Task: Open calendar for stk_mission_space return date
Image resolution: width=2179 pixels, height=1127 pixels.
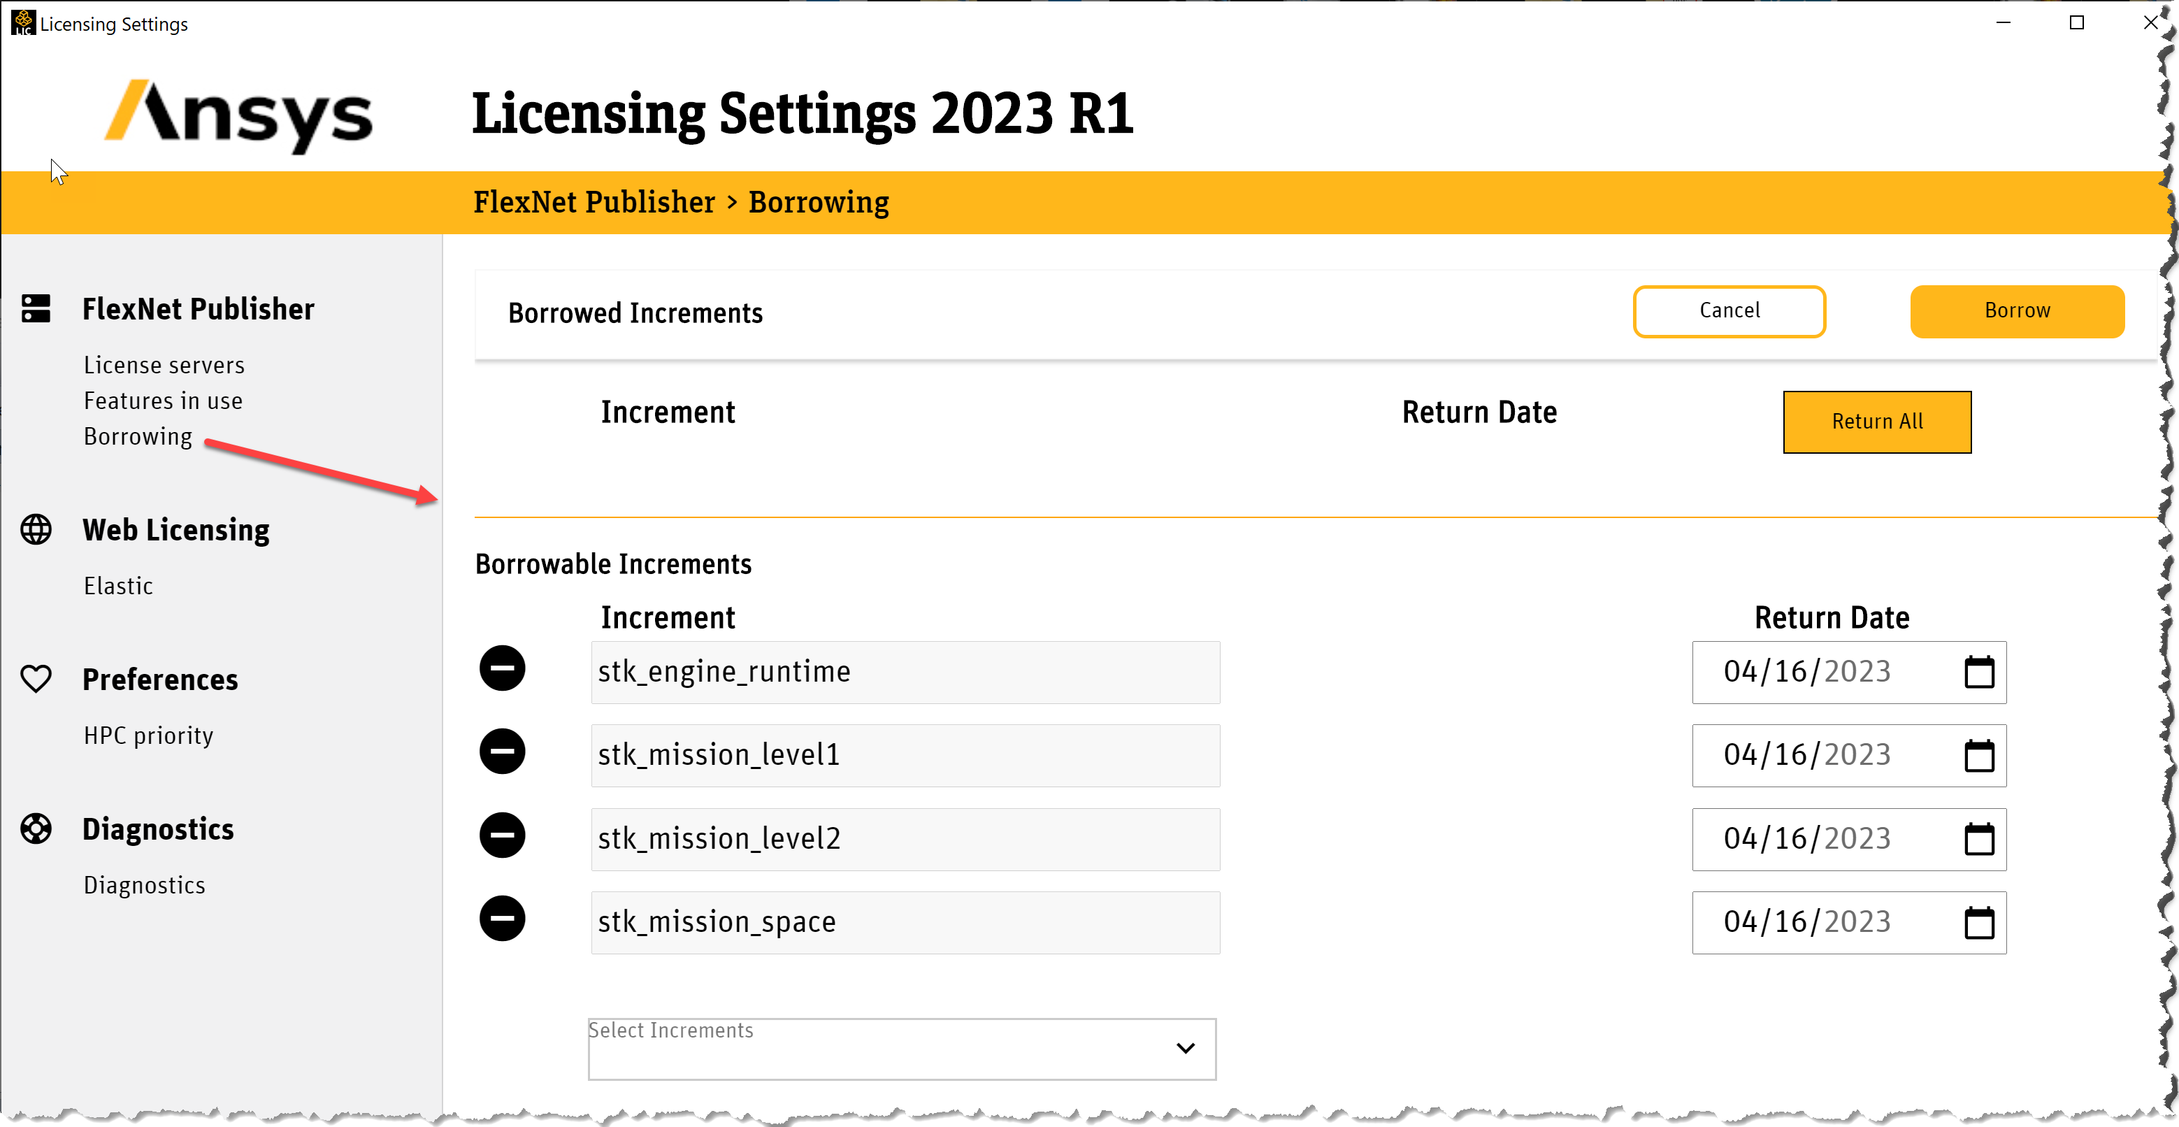Action: (1978, 922)
